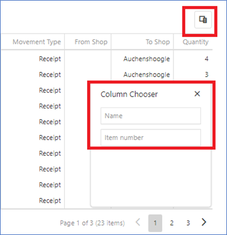The height and width of the screenshot is (235, 227).
Task: Sort by From Shop column header
Action: point(91,42)
